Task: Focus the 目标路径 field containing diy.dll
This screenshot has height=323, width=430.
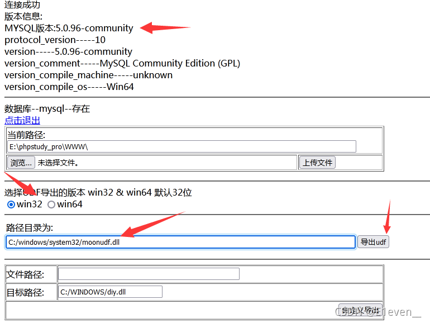Action: [x=110, y=292]
